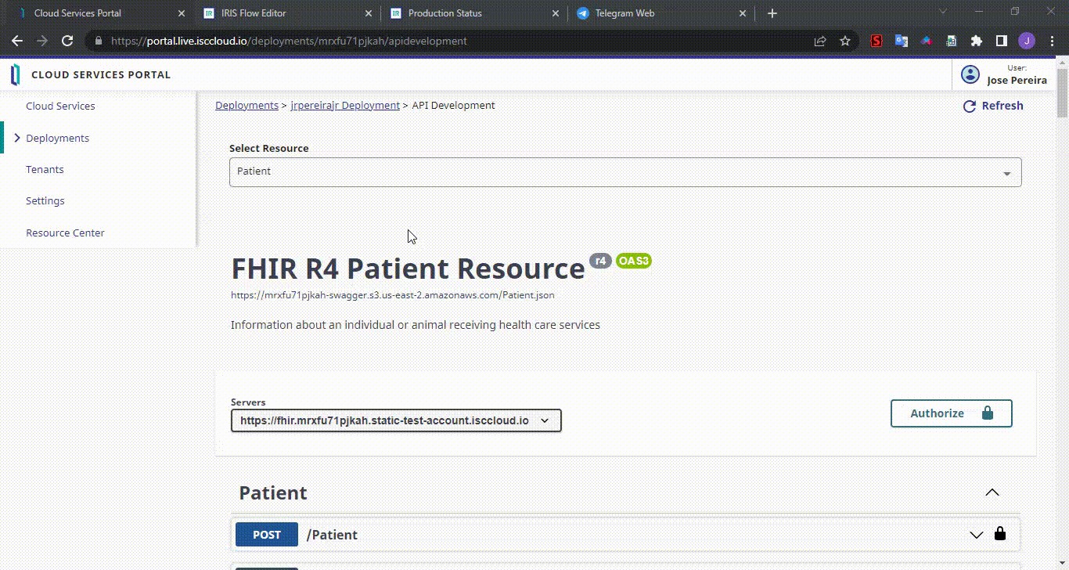Open the Servers URL dropdown
The image size is (1069, 570).
tap(396, 420)
